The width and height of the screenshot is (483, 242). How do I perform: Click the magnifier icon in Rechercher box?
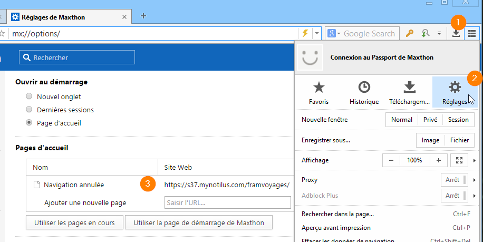point(27,57)
